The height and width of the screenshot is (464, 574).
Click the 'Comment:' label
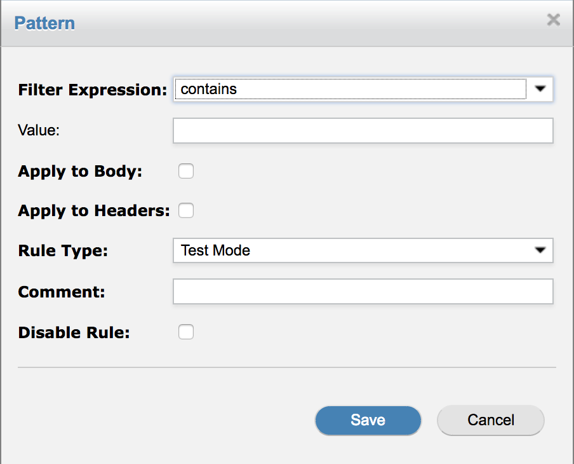(61, 292)
